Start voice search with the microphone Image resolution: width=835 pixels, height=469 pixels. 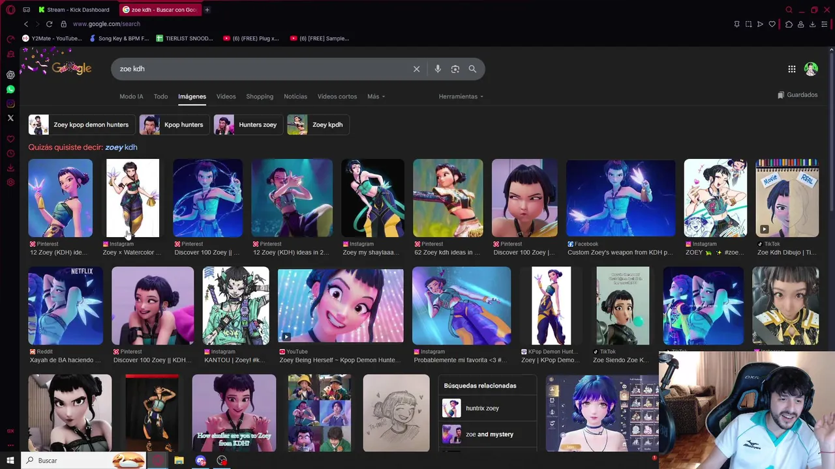point(438,69)
